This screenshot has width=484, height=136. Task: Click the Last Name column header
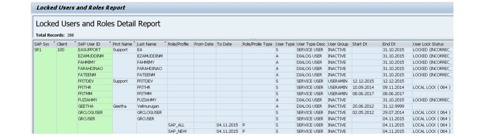pyautogui.click(x=152, y=44)
